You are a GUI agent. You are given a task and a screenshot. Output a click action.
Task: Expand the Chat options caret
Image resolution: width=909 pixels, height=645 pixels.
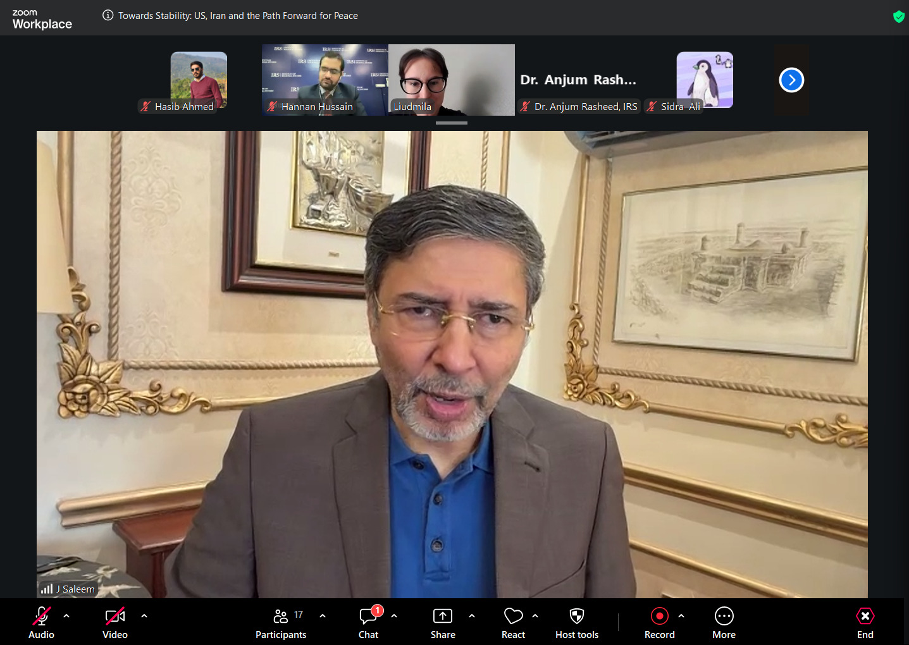coord(394,615)
